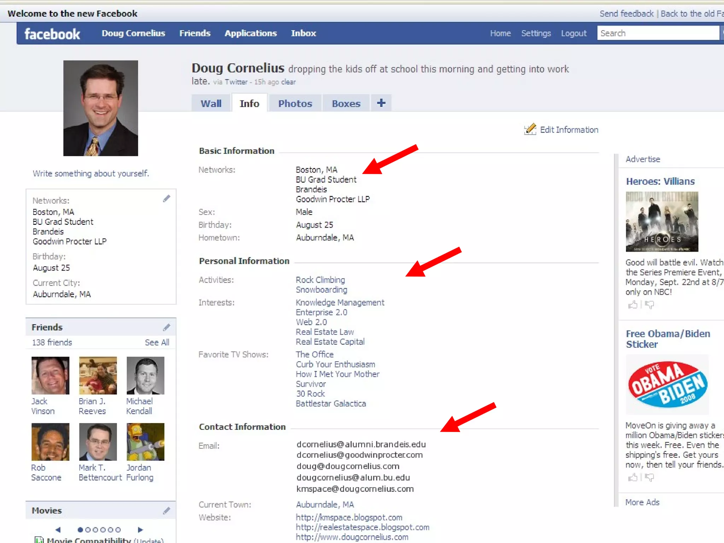Open the Applications menu in top bar
The width and height of the screenshot is (724, 543).
(250, 33)
